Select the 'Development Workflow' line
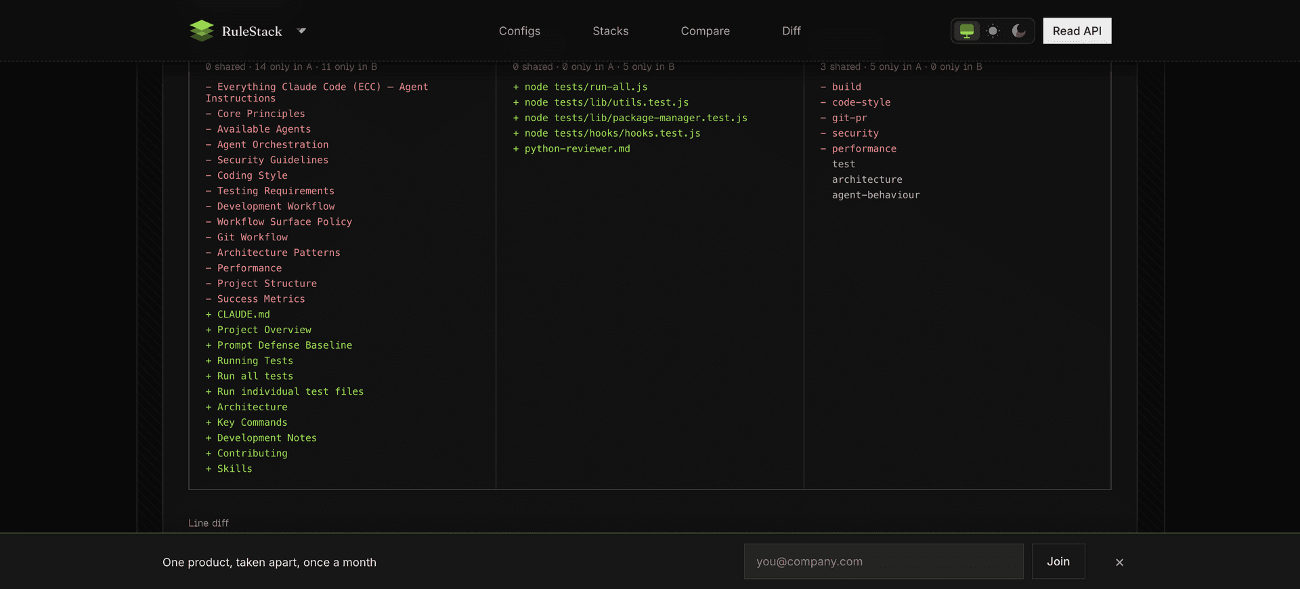This screenshot has height=589, width=1300. click(x=270, y=206)
